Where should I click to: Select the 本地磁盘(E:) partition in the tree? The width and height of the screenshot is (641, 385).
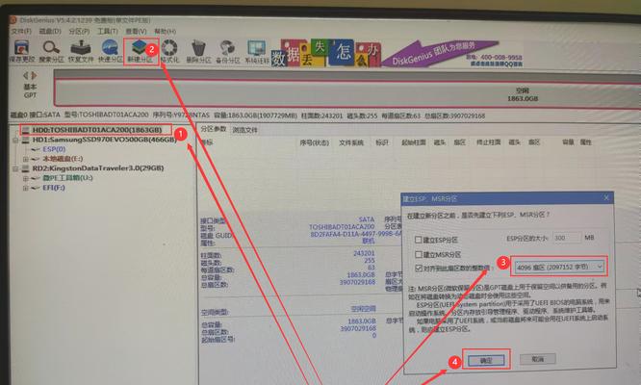63,159
